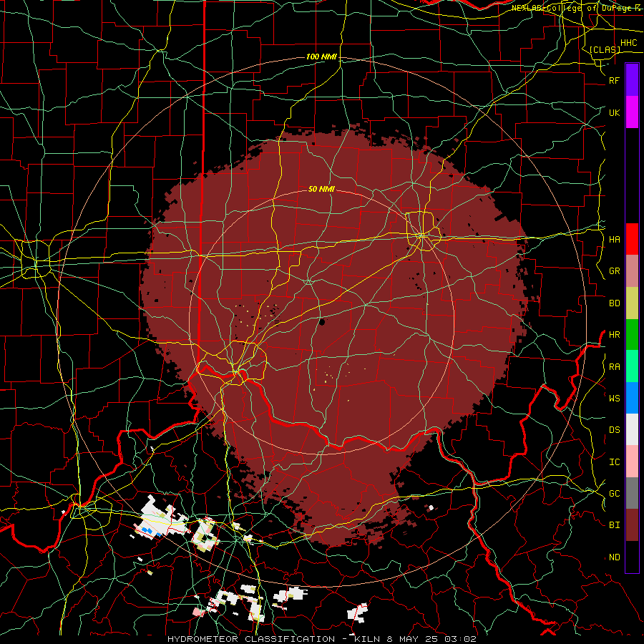Click the HHC product label
644x644 pixels.
(x=628, y=43)
